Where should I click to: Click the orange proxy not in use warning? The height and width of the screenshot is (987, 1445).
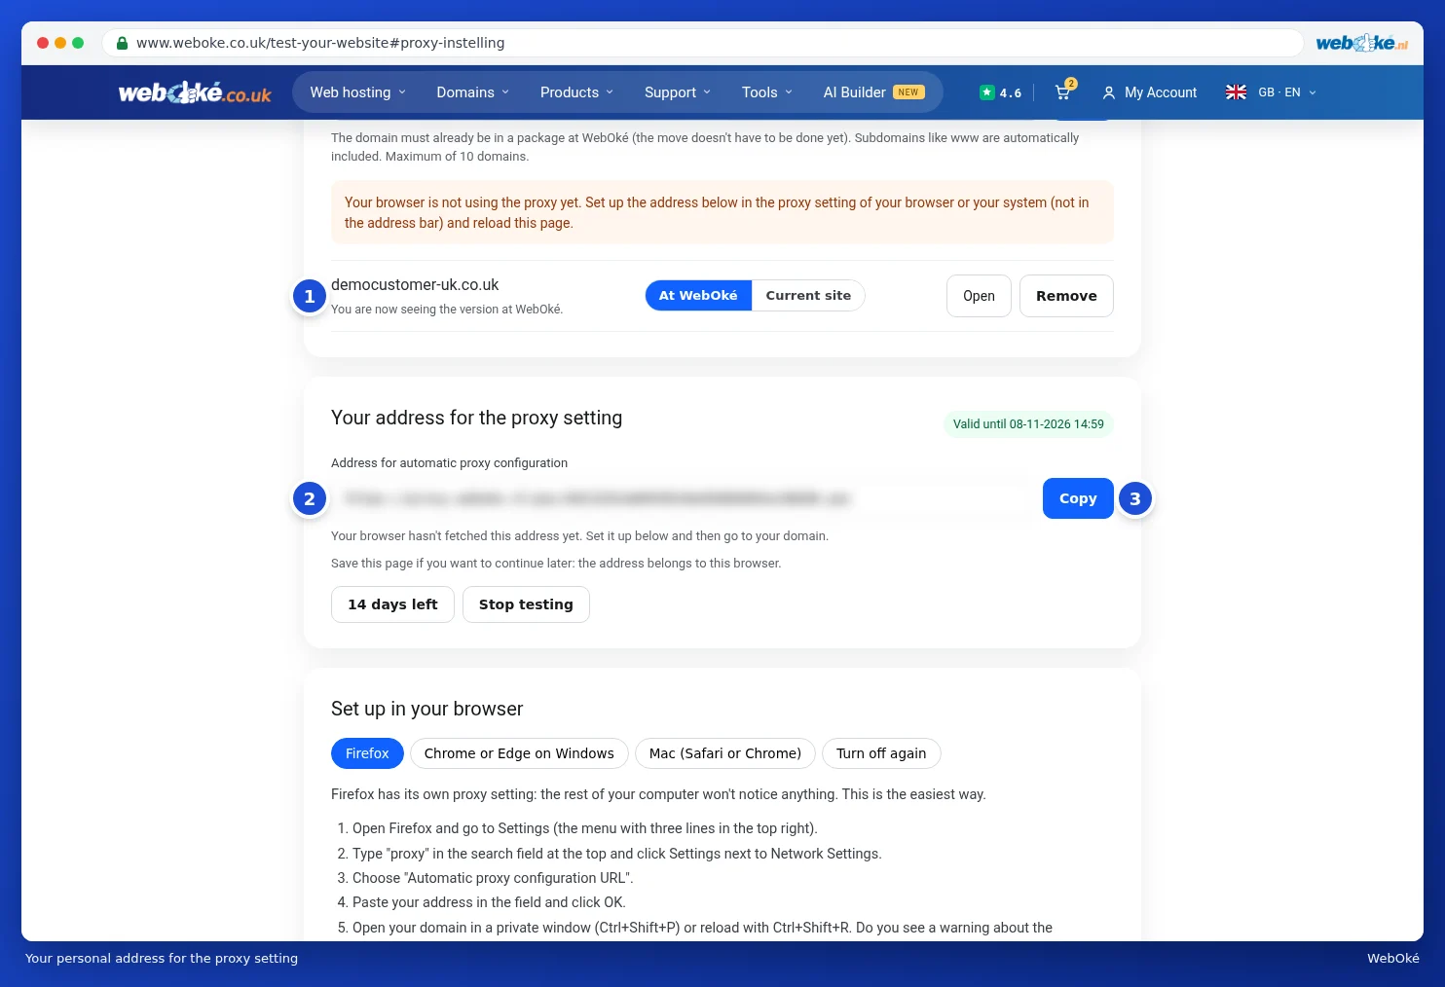click(x=722, y=212)
